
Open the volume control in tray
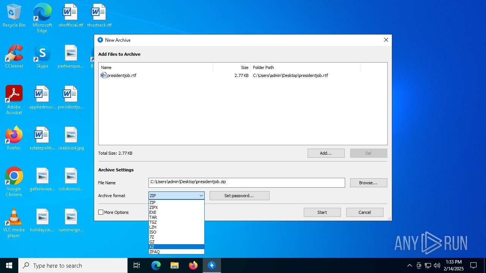tap(437, 265)
